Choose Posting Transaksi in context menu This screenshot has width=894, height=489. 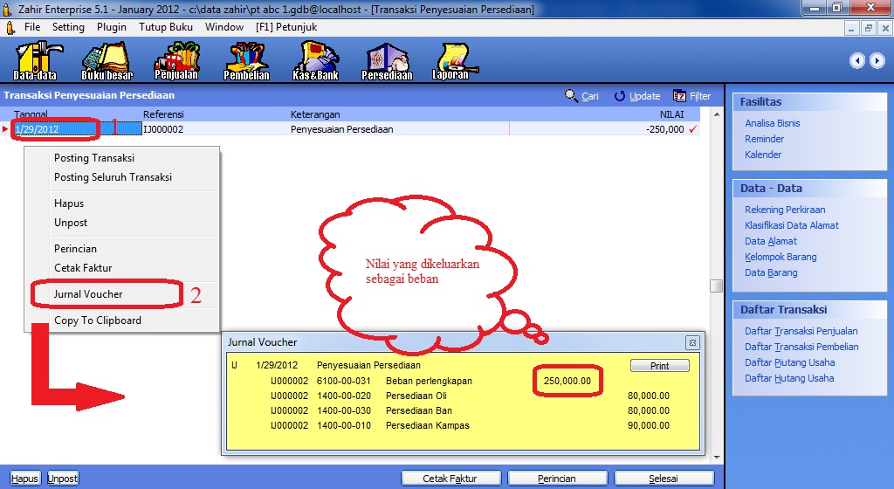pos(94,158)
